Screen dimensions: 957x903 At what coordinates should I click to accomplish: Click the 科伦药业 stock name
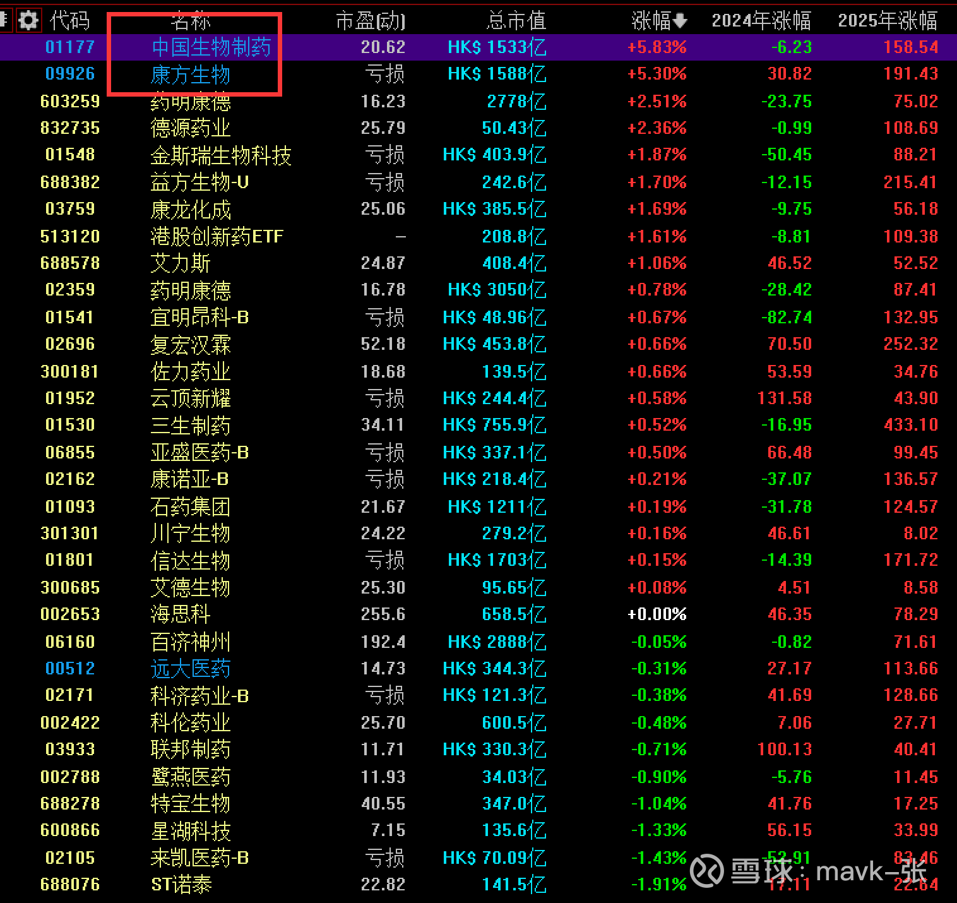(191, 723)
